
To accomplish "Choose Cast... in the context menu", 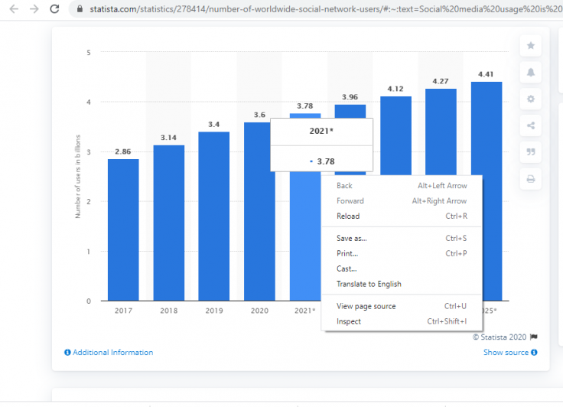I will click(402, 269).
